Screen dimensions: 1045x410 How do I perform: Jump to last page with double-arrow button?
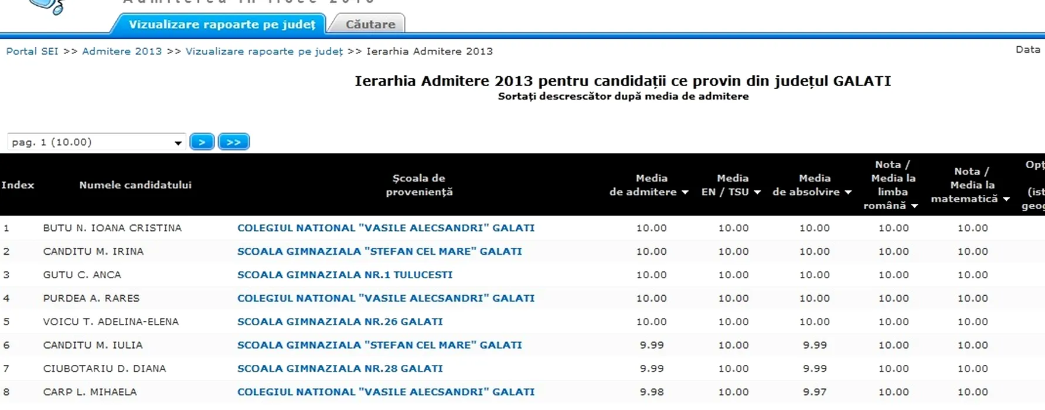point(233,142)
